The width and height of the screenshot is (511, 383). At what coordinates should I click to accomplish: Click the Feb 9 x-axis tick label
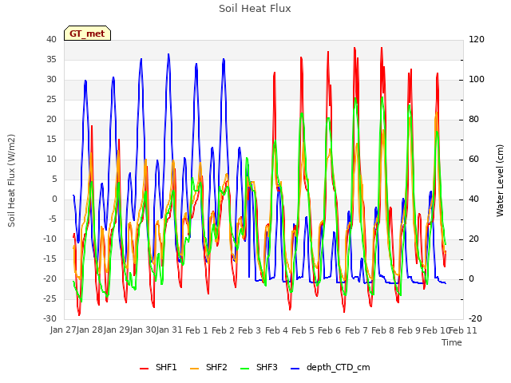[410, 330]
